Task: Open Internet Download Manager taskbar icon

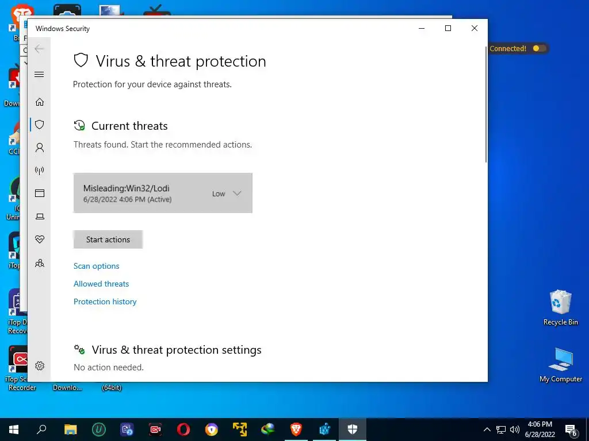Action: (x=268, y=430)
